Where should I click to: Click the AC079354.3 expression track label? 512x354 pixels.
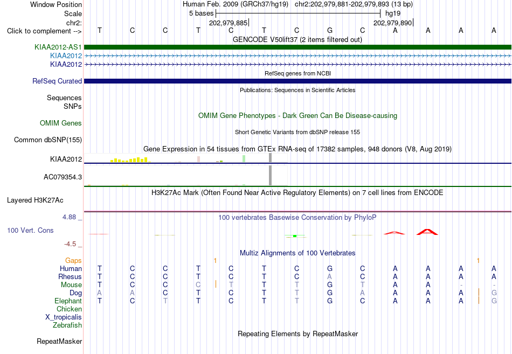pos(63,177)
